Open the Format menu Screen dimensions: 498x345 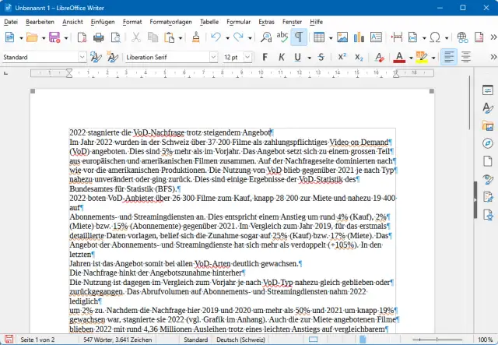tap(132, 22)
